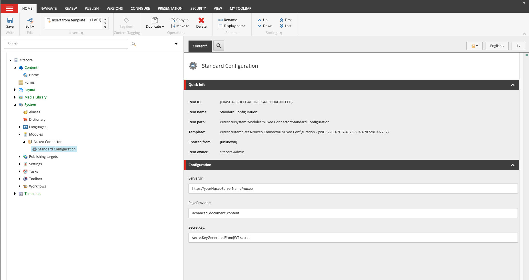Expand the Templates tree node
The image size is (529, 280).
click(x=15, y=194)
